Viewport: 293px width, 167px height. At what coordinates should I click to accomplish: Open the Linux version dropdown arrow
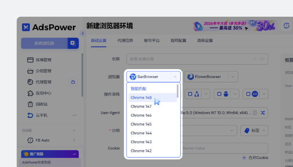coord(206,94)
